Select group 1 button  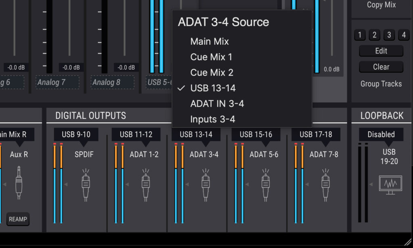360,35
